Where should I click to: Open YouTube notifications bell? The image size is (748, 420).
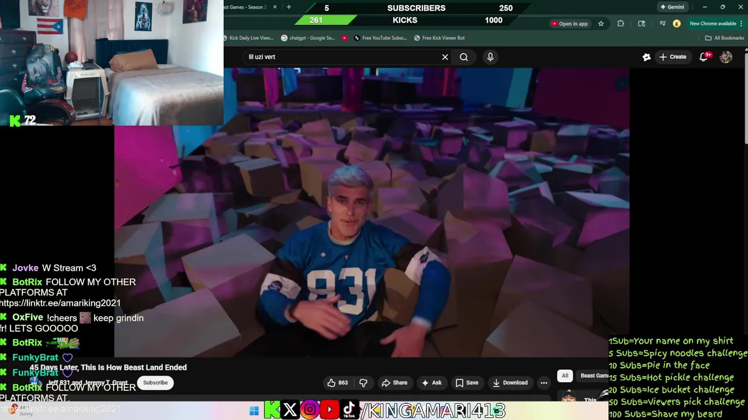pos(704,57)
